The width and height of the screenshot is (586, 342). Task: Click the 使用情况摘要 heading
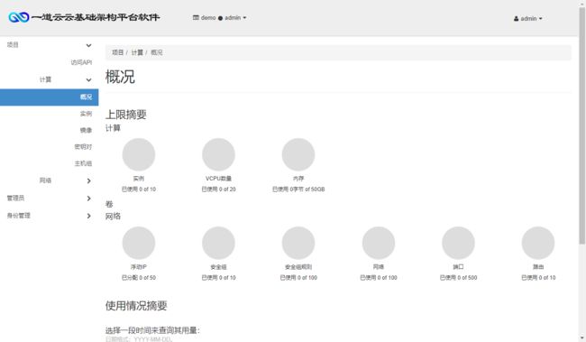click(136, 306)
